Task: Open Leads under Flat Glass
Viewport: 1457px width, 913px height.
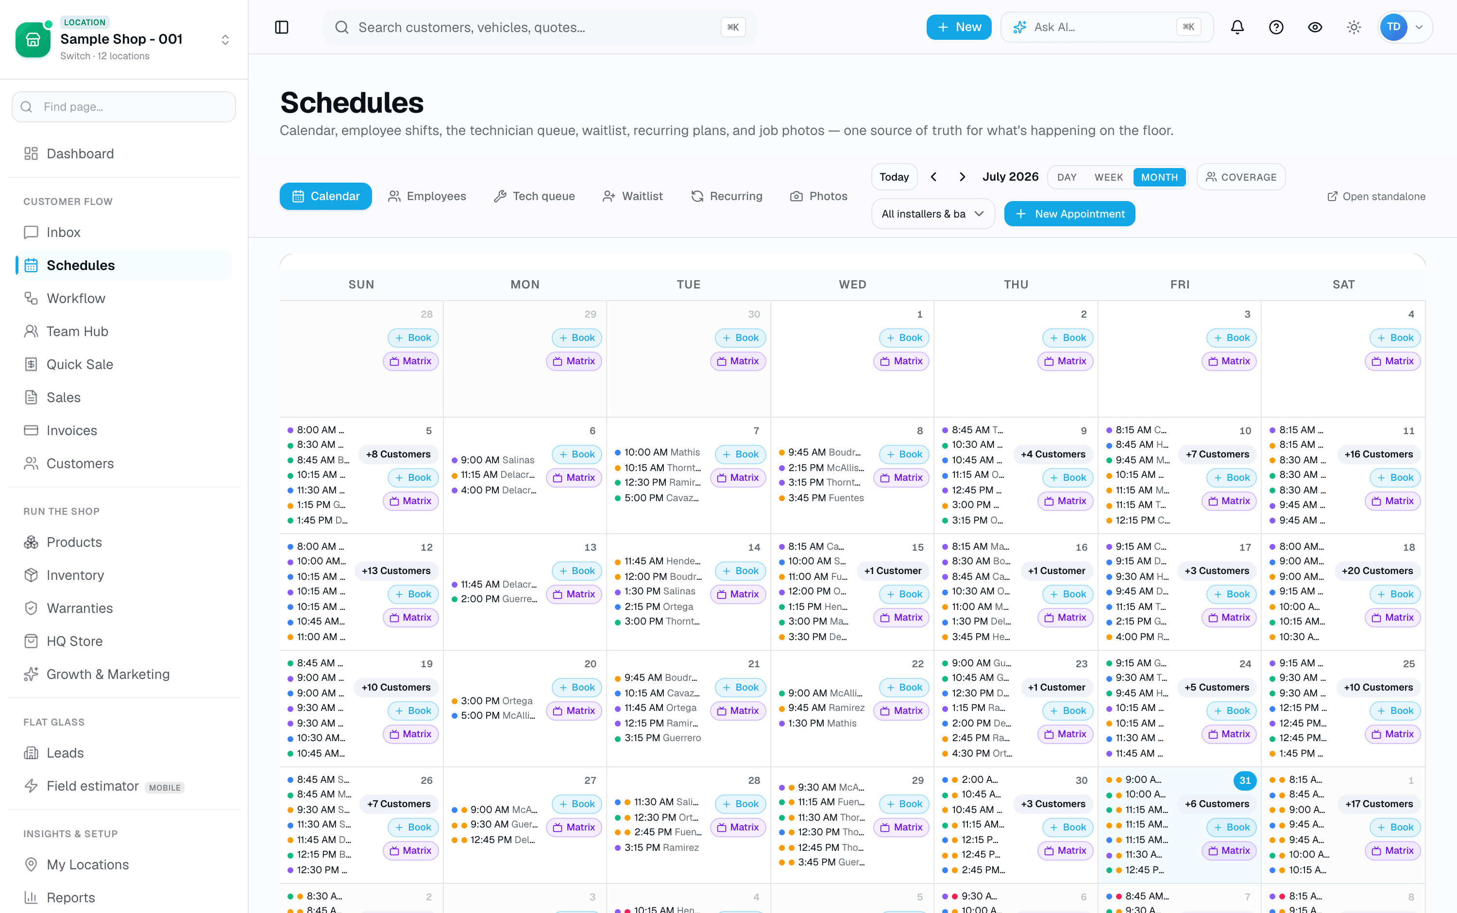Action: point(124,753)
